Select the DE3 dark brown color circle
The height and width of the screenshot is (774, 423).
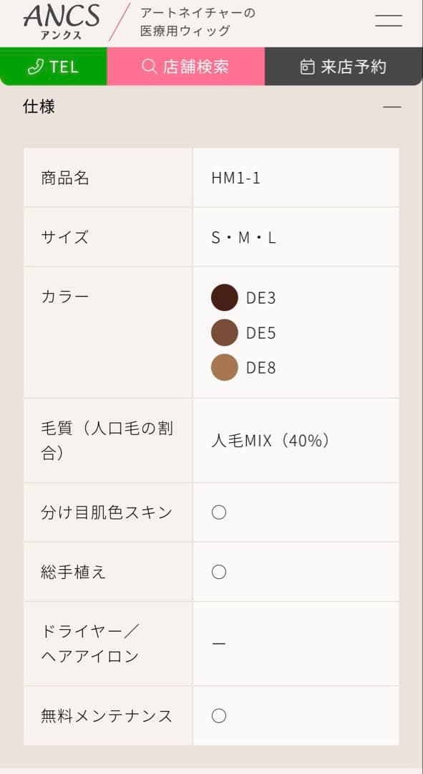click(224, 298)
